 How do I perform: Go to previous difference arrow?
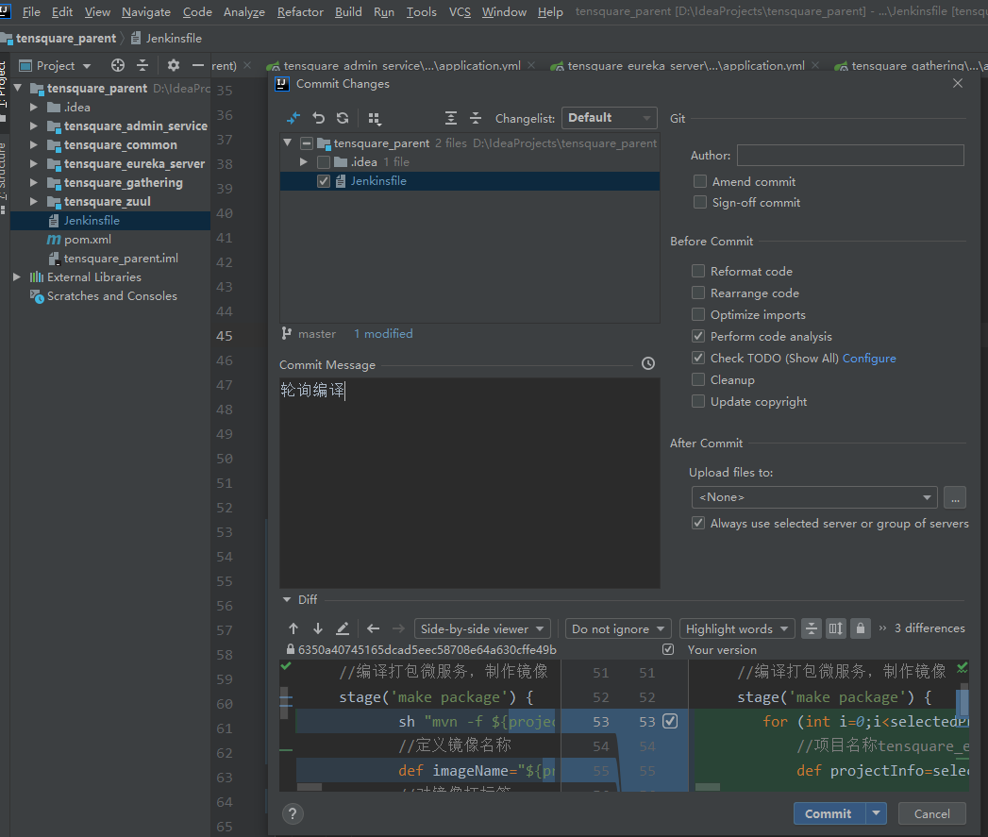[x=293, y=628]
